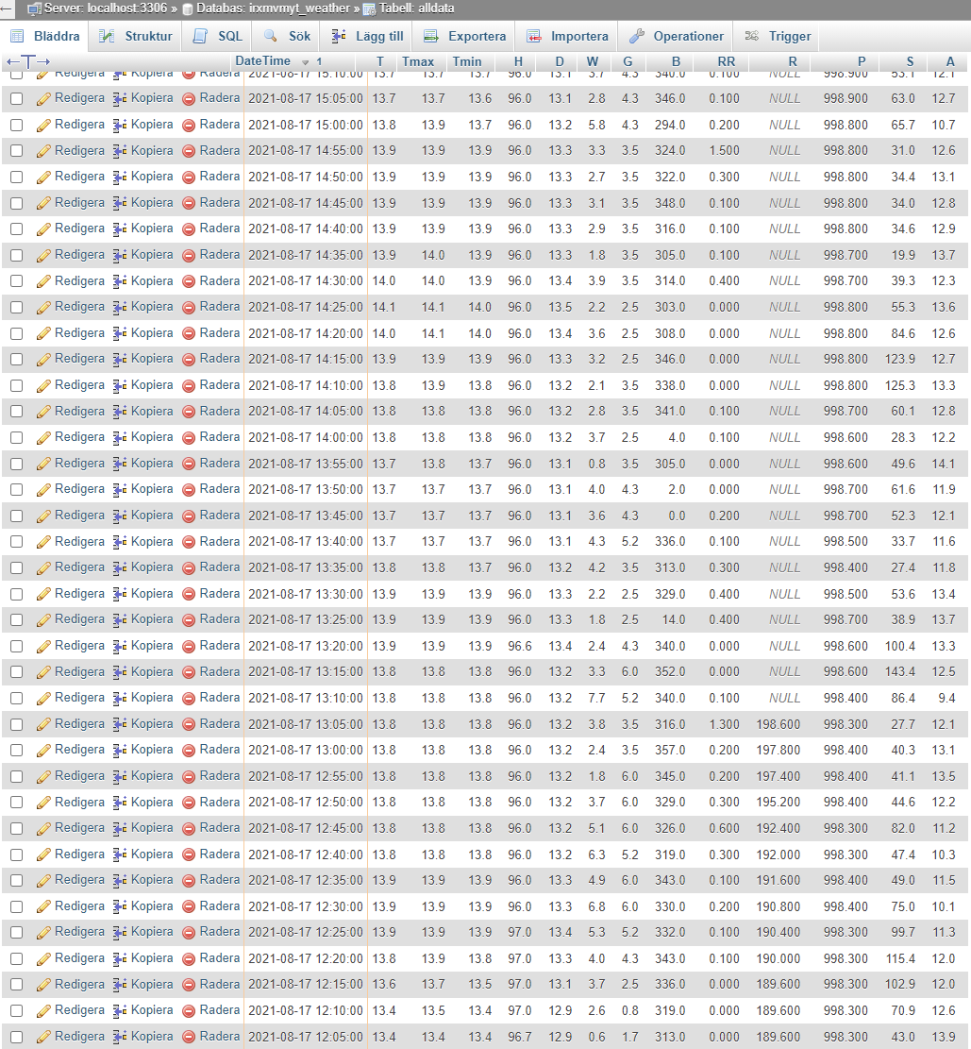This screenshot has width=971, height=1049.
Task: Open the Importera tab
Action: coord(567,36)
